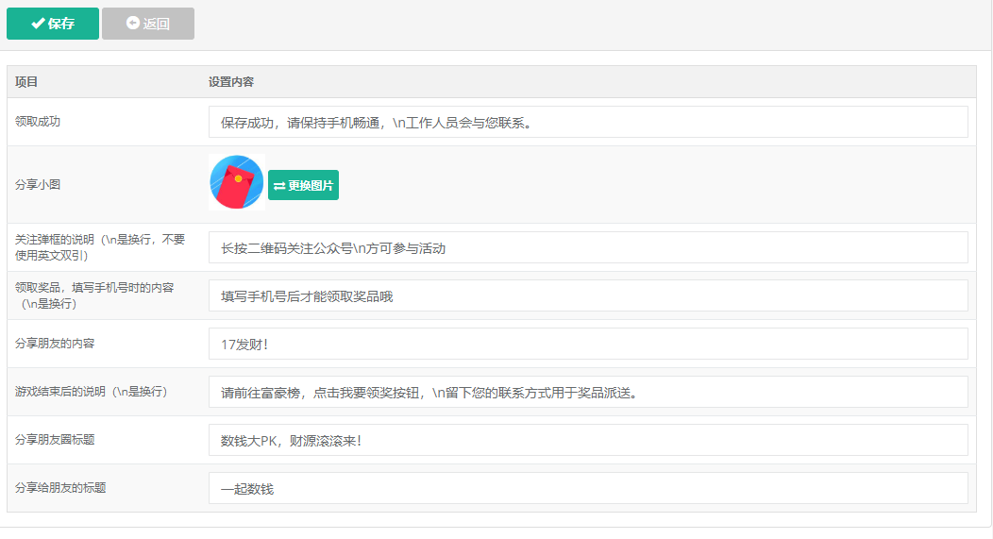The width and height of the screenshot is (993, 539).
Task: Focus the 一起数钱 friend share title input
Action: coord(588,488)
